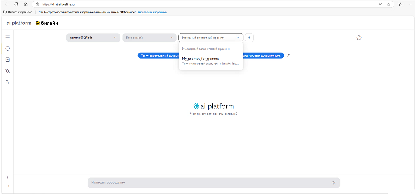Open the knowledge base book icon in sidebar
Screen dimensions: 415x194
click(7, 60)
